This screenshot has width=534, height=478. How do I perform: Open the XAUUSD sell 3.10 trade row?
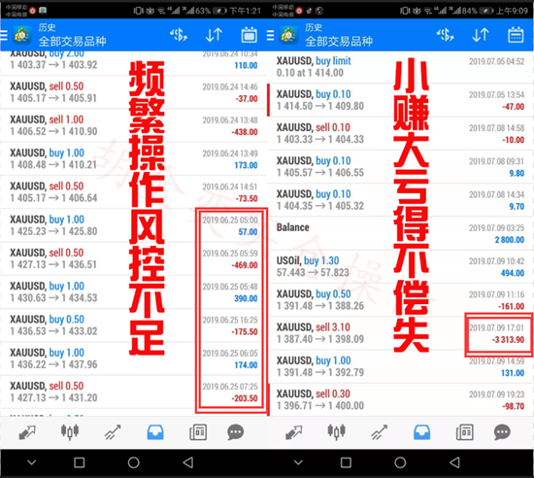400,333
